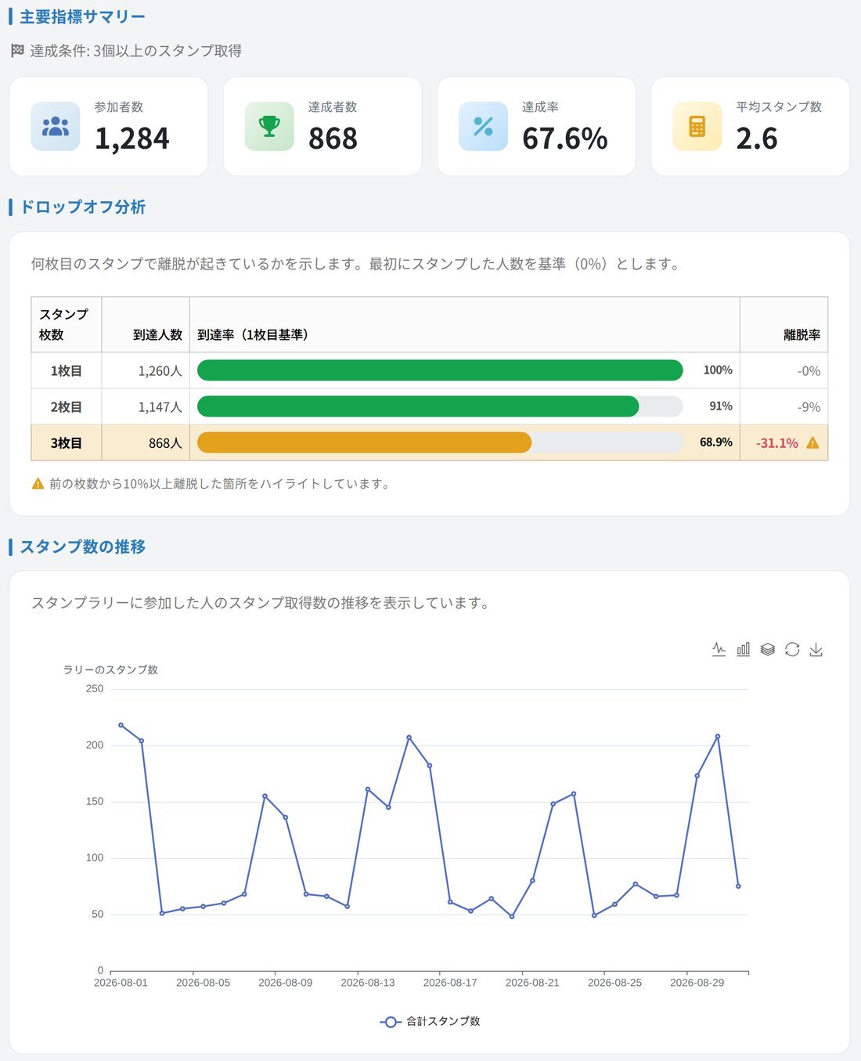Click the 達成者数 trophy icon
The width and height of the screenshot is (861, 1061).
pyautogui.click(x=269, y=126)
